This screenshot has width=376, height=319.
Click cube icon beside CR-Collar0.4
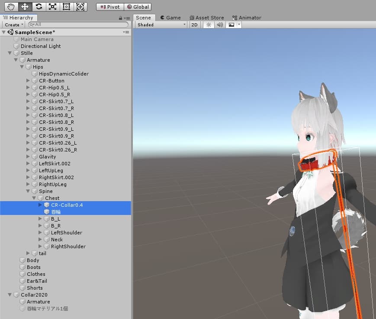click(47, 205)
